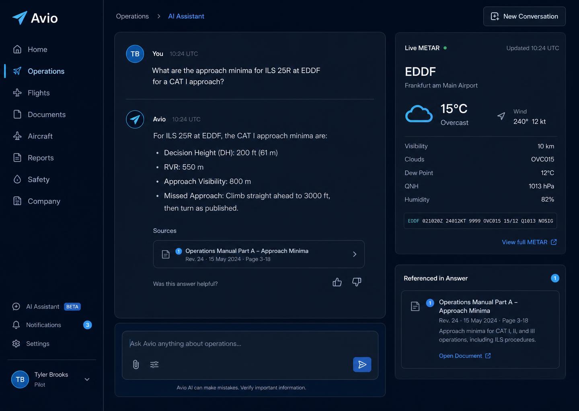Attach a file with the paperclip icon
Screen dimensions: 579x411
[136, 364]
